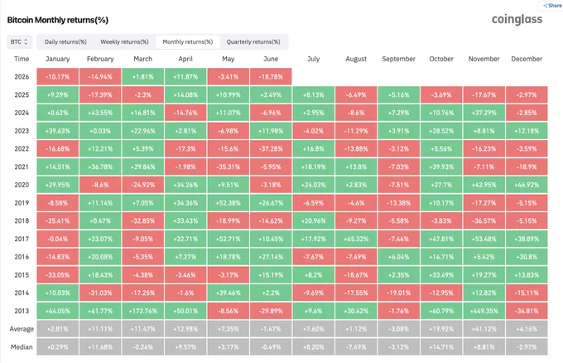
Task: Click the 2013 November +449.35% cell
Action: [x=484, y=311]
